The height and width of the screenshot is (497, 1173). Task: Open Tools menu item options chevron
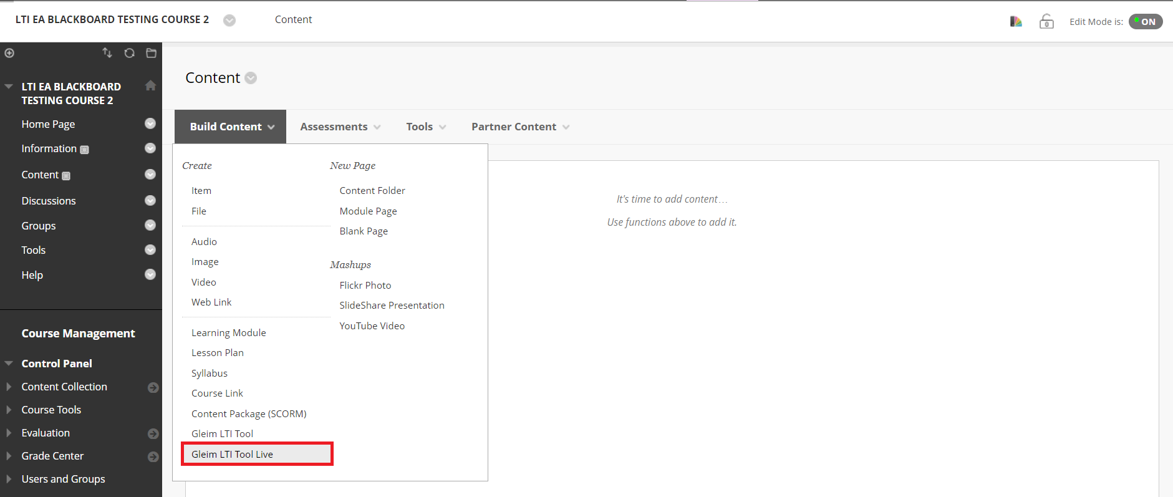pyautogui.click(x=150, y=249)
